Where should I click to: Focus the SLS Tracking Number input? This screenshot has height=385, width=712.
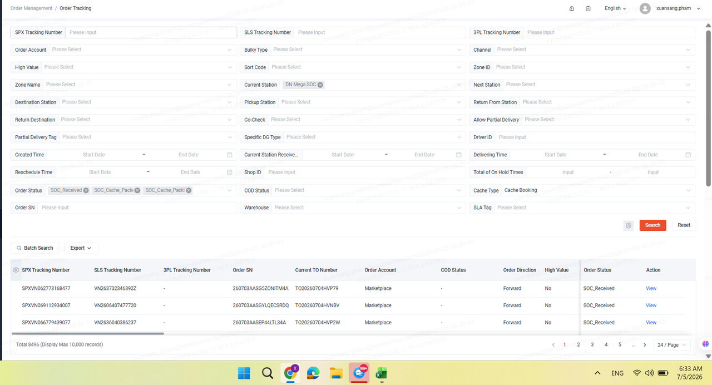pyautogui.click(x=380, y=32)
